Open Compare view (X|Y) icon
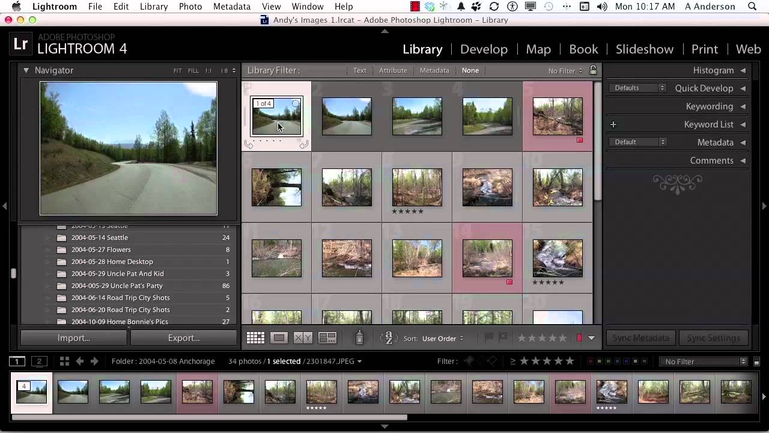Screen dimensions: 769x433 coord(303,338)
